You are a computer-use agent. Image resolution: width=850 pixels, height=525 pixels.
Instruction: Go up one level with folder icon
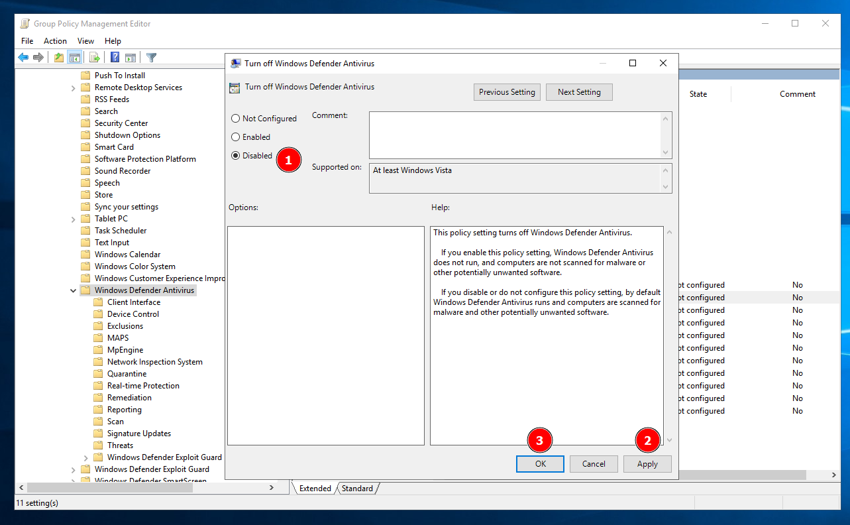(59, 58)
